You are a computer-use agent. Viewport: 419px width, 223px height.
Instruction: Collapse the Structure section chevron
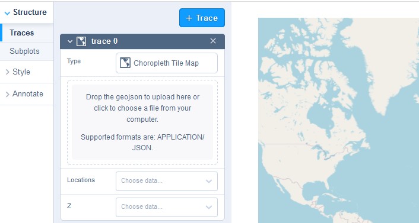(x=8, y=13)
